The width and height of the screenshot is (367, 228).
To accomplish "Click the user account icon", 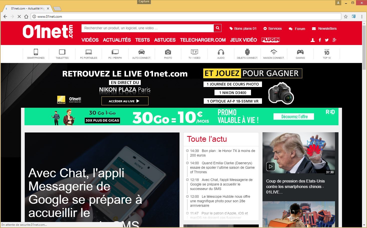I will point(312,40).
